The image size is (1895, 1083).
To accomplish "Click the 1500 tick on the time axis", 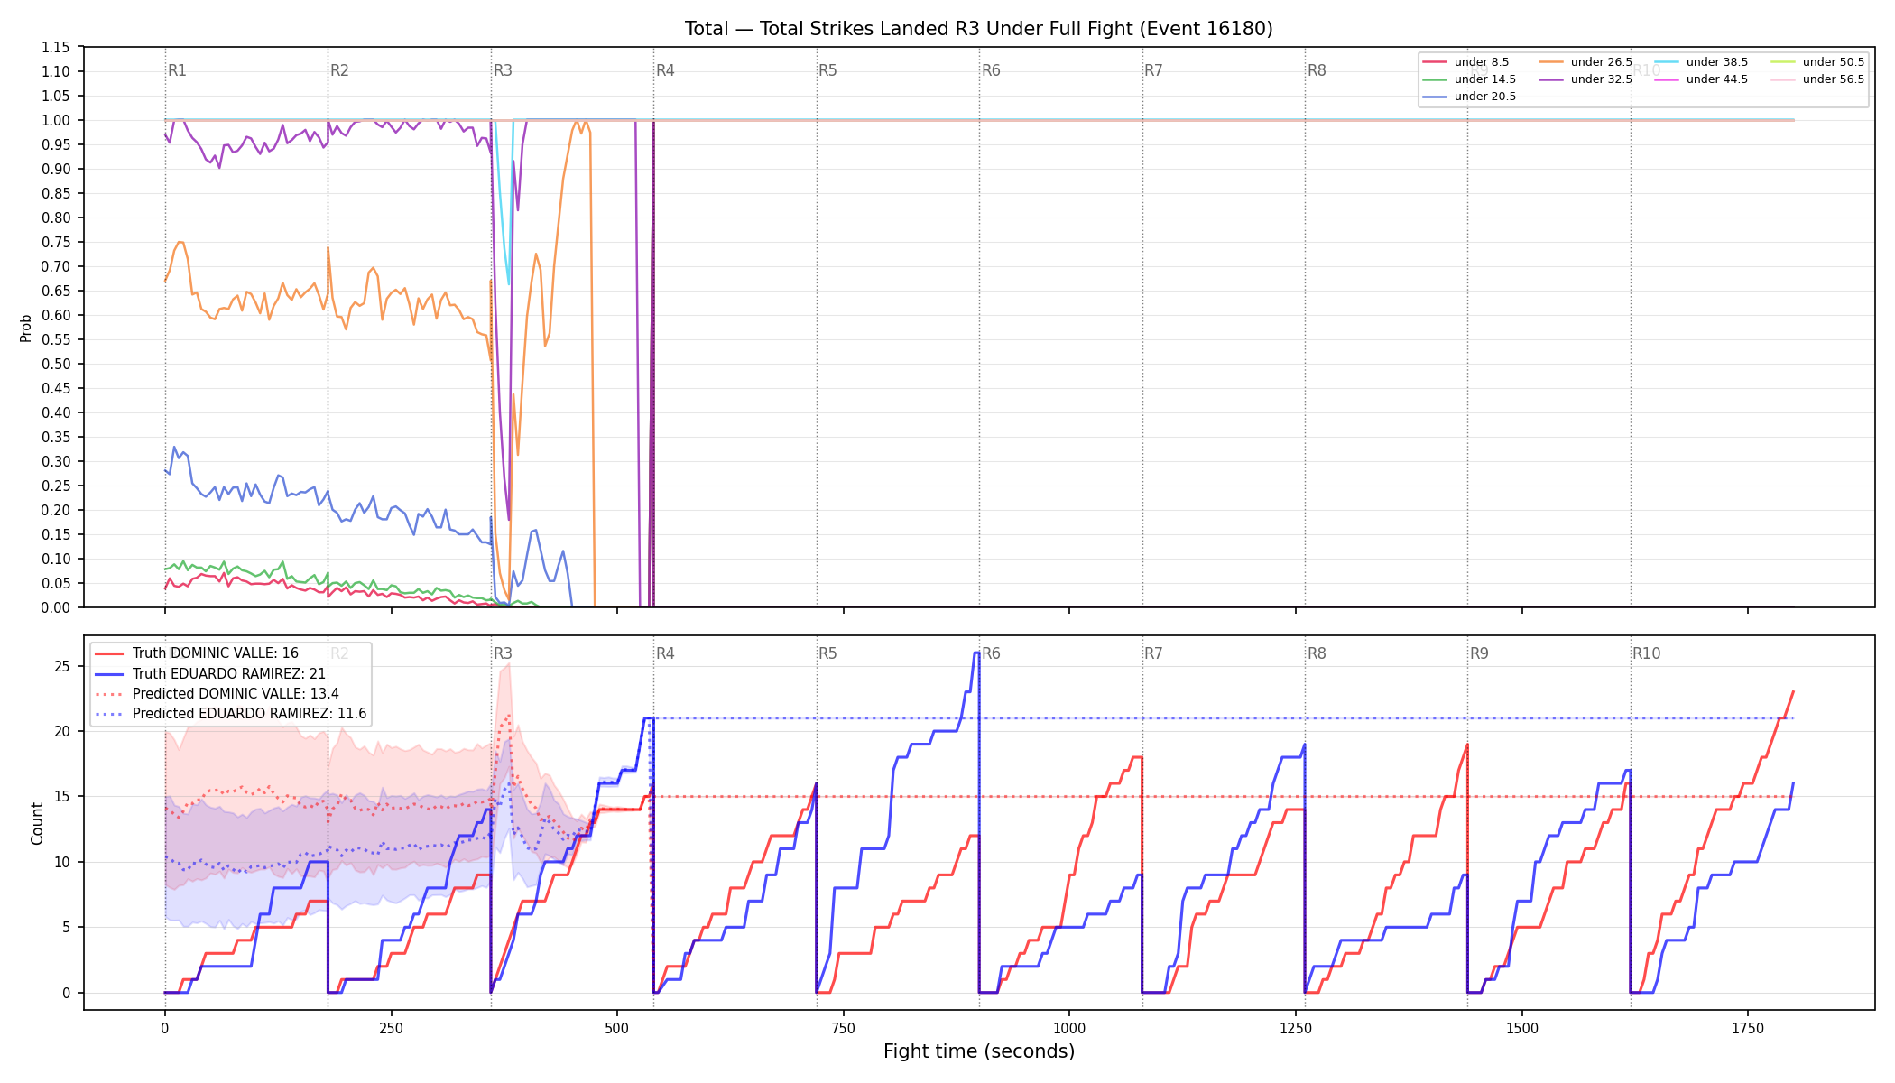I will (1522, 1028).
